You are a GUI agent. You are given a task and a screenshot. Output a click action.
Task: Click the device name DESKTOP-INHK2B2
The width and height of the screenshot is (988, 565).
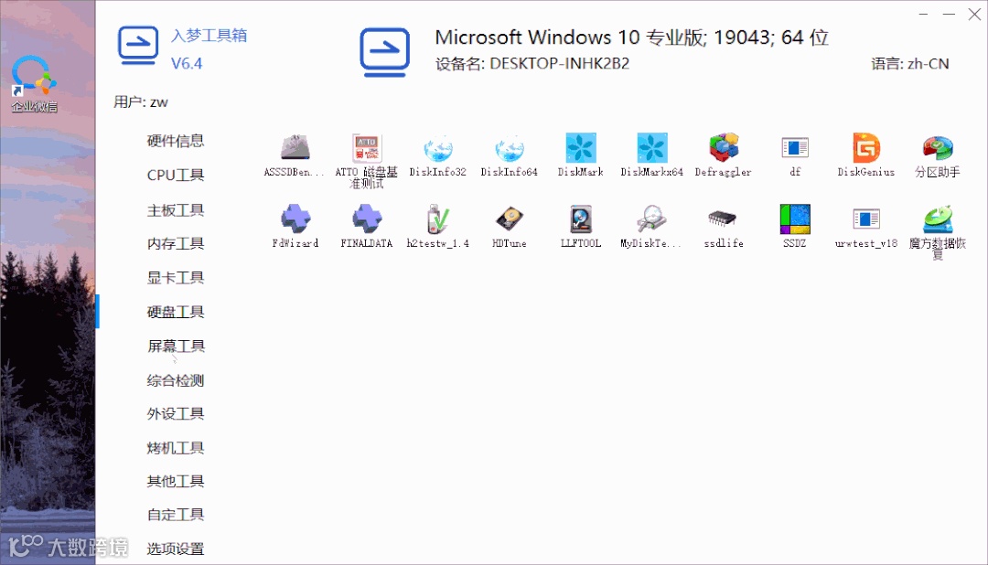tap(560, 64)
